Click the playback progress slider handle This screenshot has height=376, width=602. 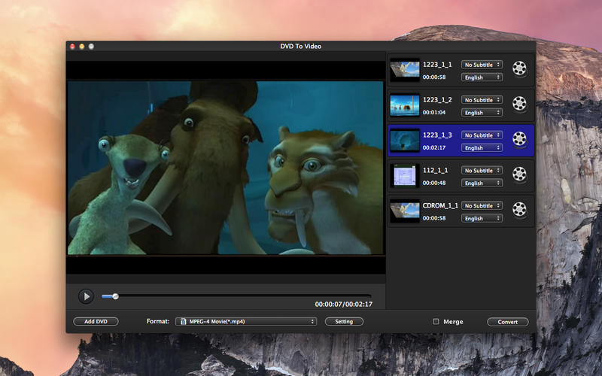click(x=115, y=296)
